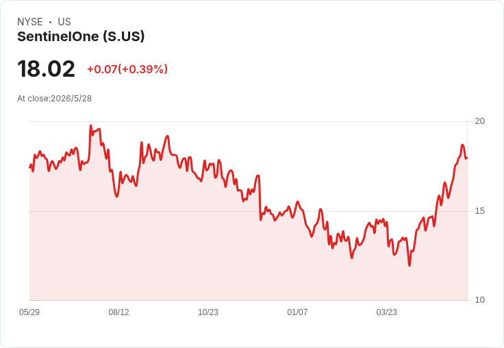
Task: Click the 20 price axis label
Action: (479, 121)
